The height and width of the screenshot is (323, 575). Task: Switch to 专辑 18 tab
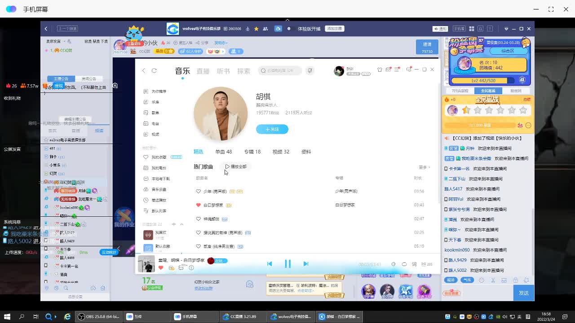[x=252, y=152]
